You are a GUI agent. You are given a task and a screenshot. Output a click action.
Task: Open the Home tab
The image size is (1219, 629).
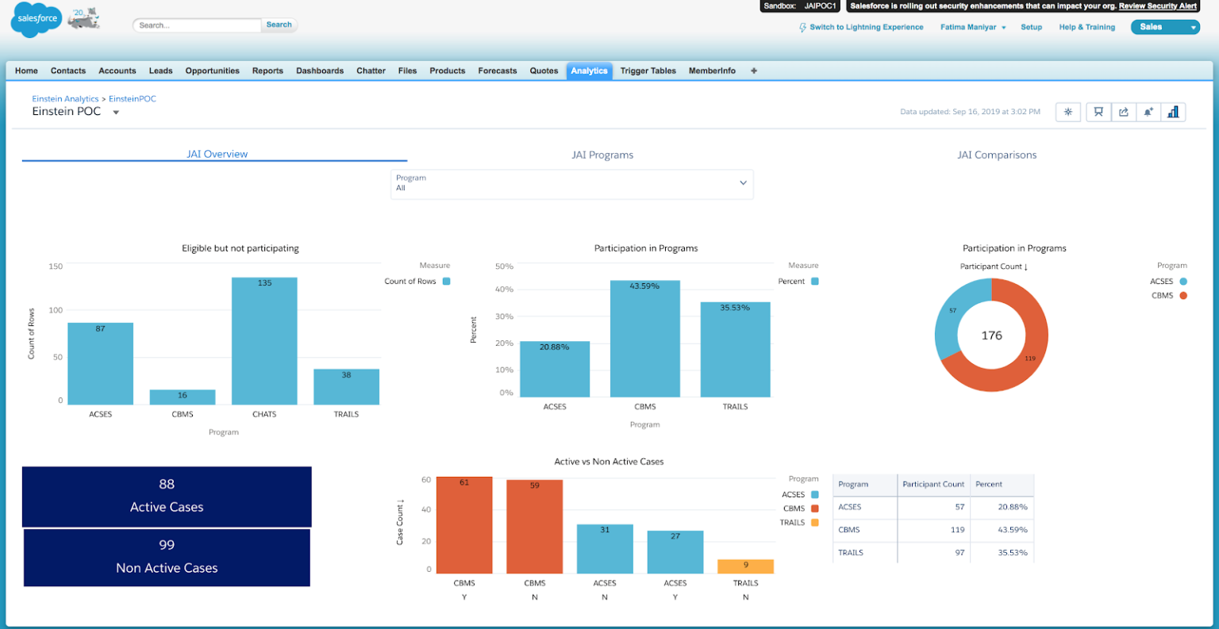click(26, 71)
